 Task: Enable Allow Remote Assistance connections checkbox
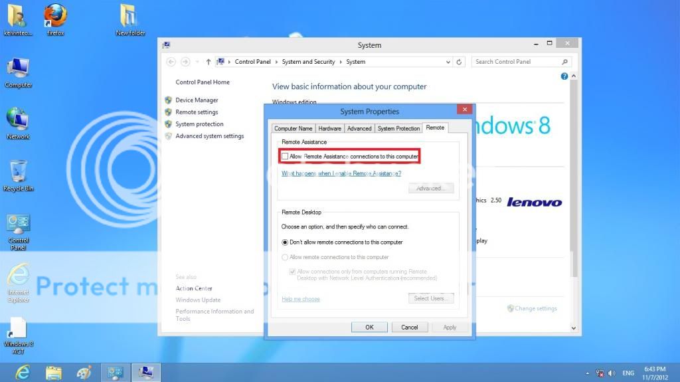tap(285, 157)
